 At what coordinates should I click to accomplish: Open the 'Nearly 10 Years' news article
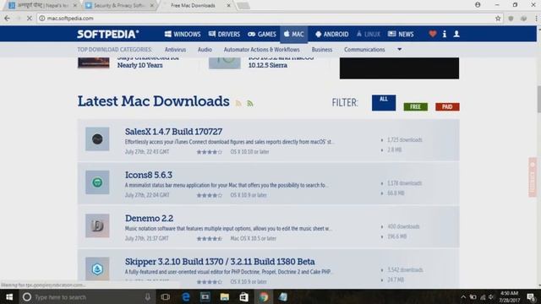(x=139, y=65)
